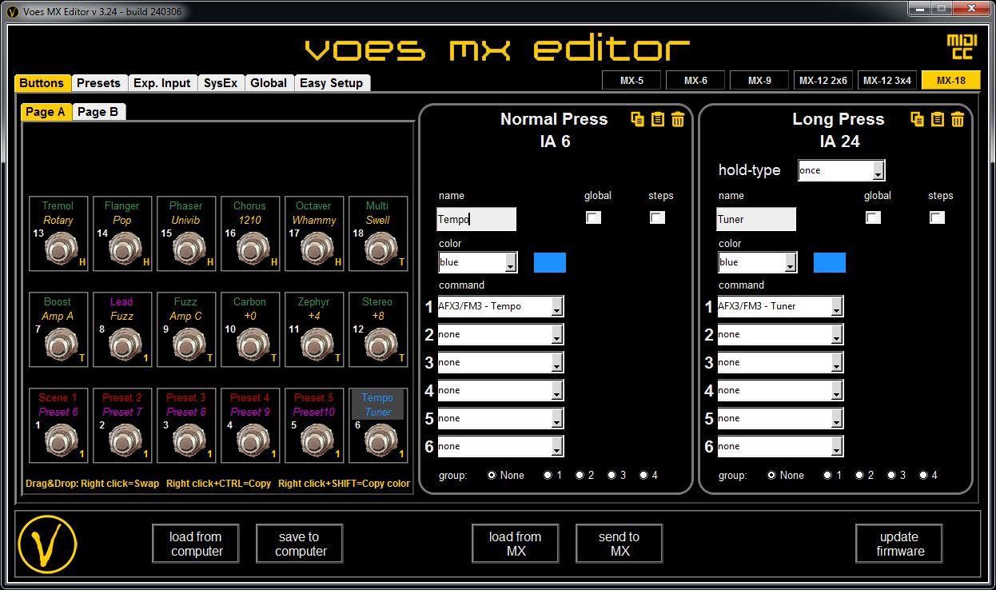Switch to the Easy Setup tab
The width and height of the screenshot is (996, 590).
331,83
